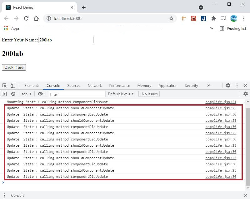This screenshot has height=199, width=250.
Task: Expand more DevTools tabs chevron
Action: (x=209, y=85)
